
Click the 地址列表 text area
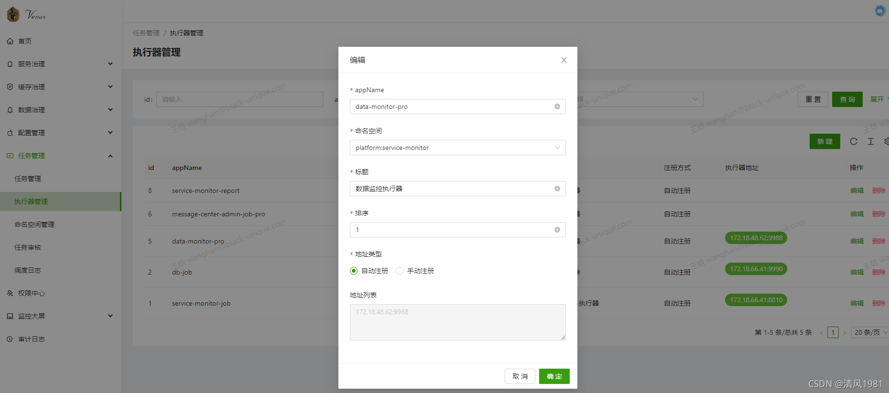point(458,322)
